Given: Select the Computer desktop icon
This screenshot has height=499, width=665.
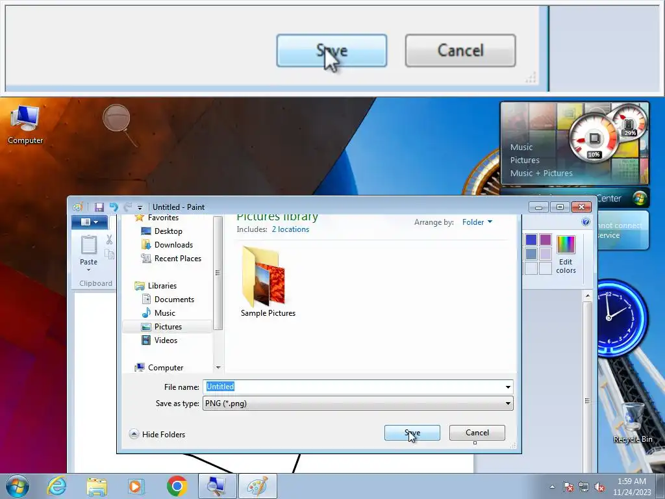Looking at the screenshot, I should tap(25, 125).
